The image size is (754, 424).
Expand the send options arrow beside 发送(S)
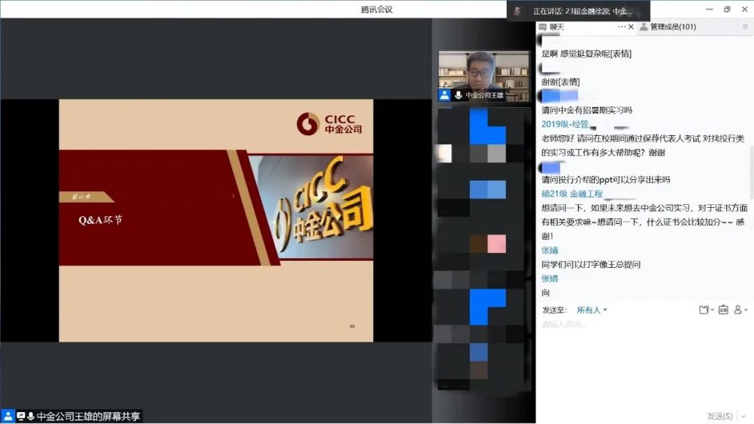pyautogui.click(x=744, y=416)
